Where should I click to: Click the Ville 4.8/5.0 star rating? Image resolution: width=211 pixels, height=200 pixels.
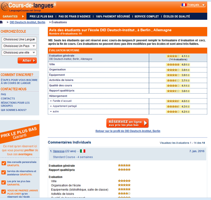coord(173,65)
